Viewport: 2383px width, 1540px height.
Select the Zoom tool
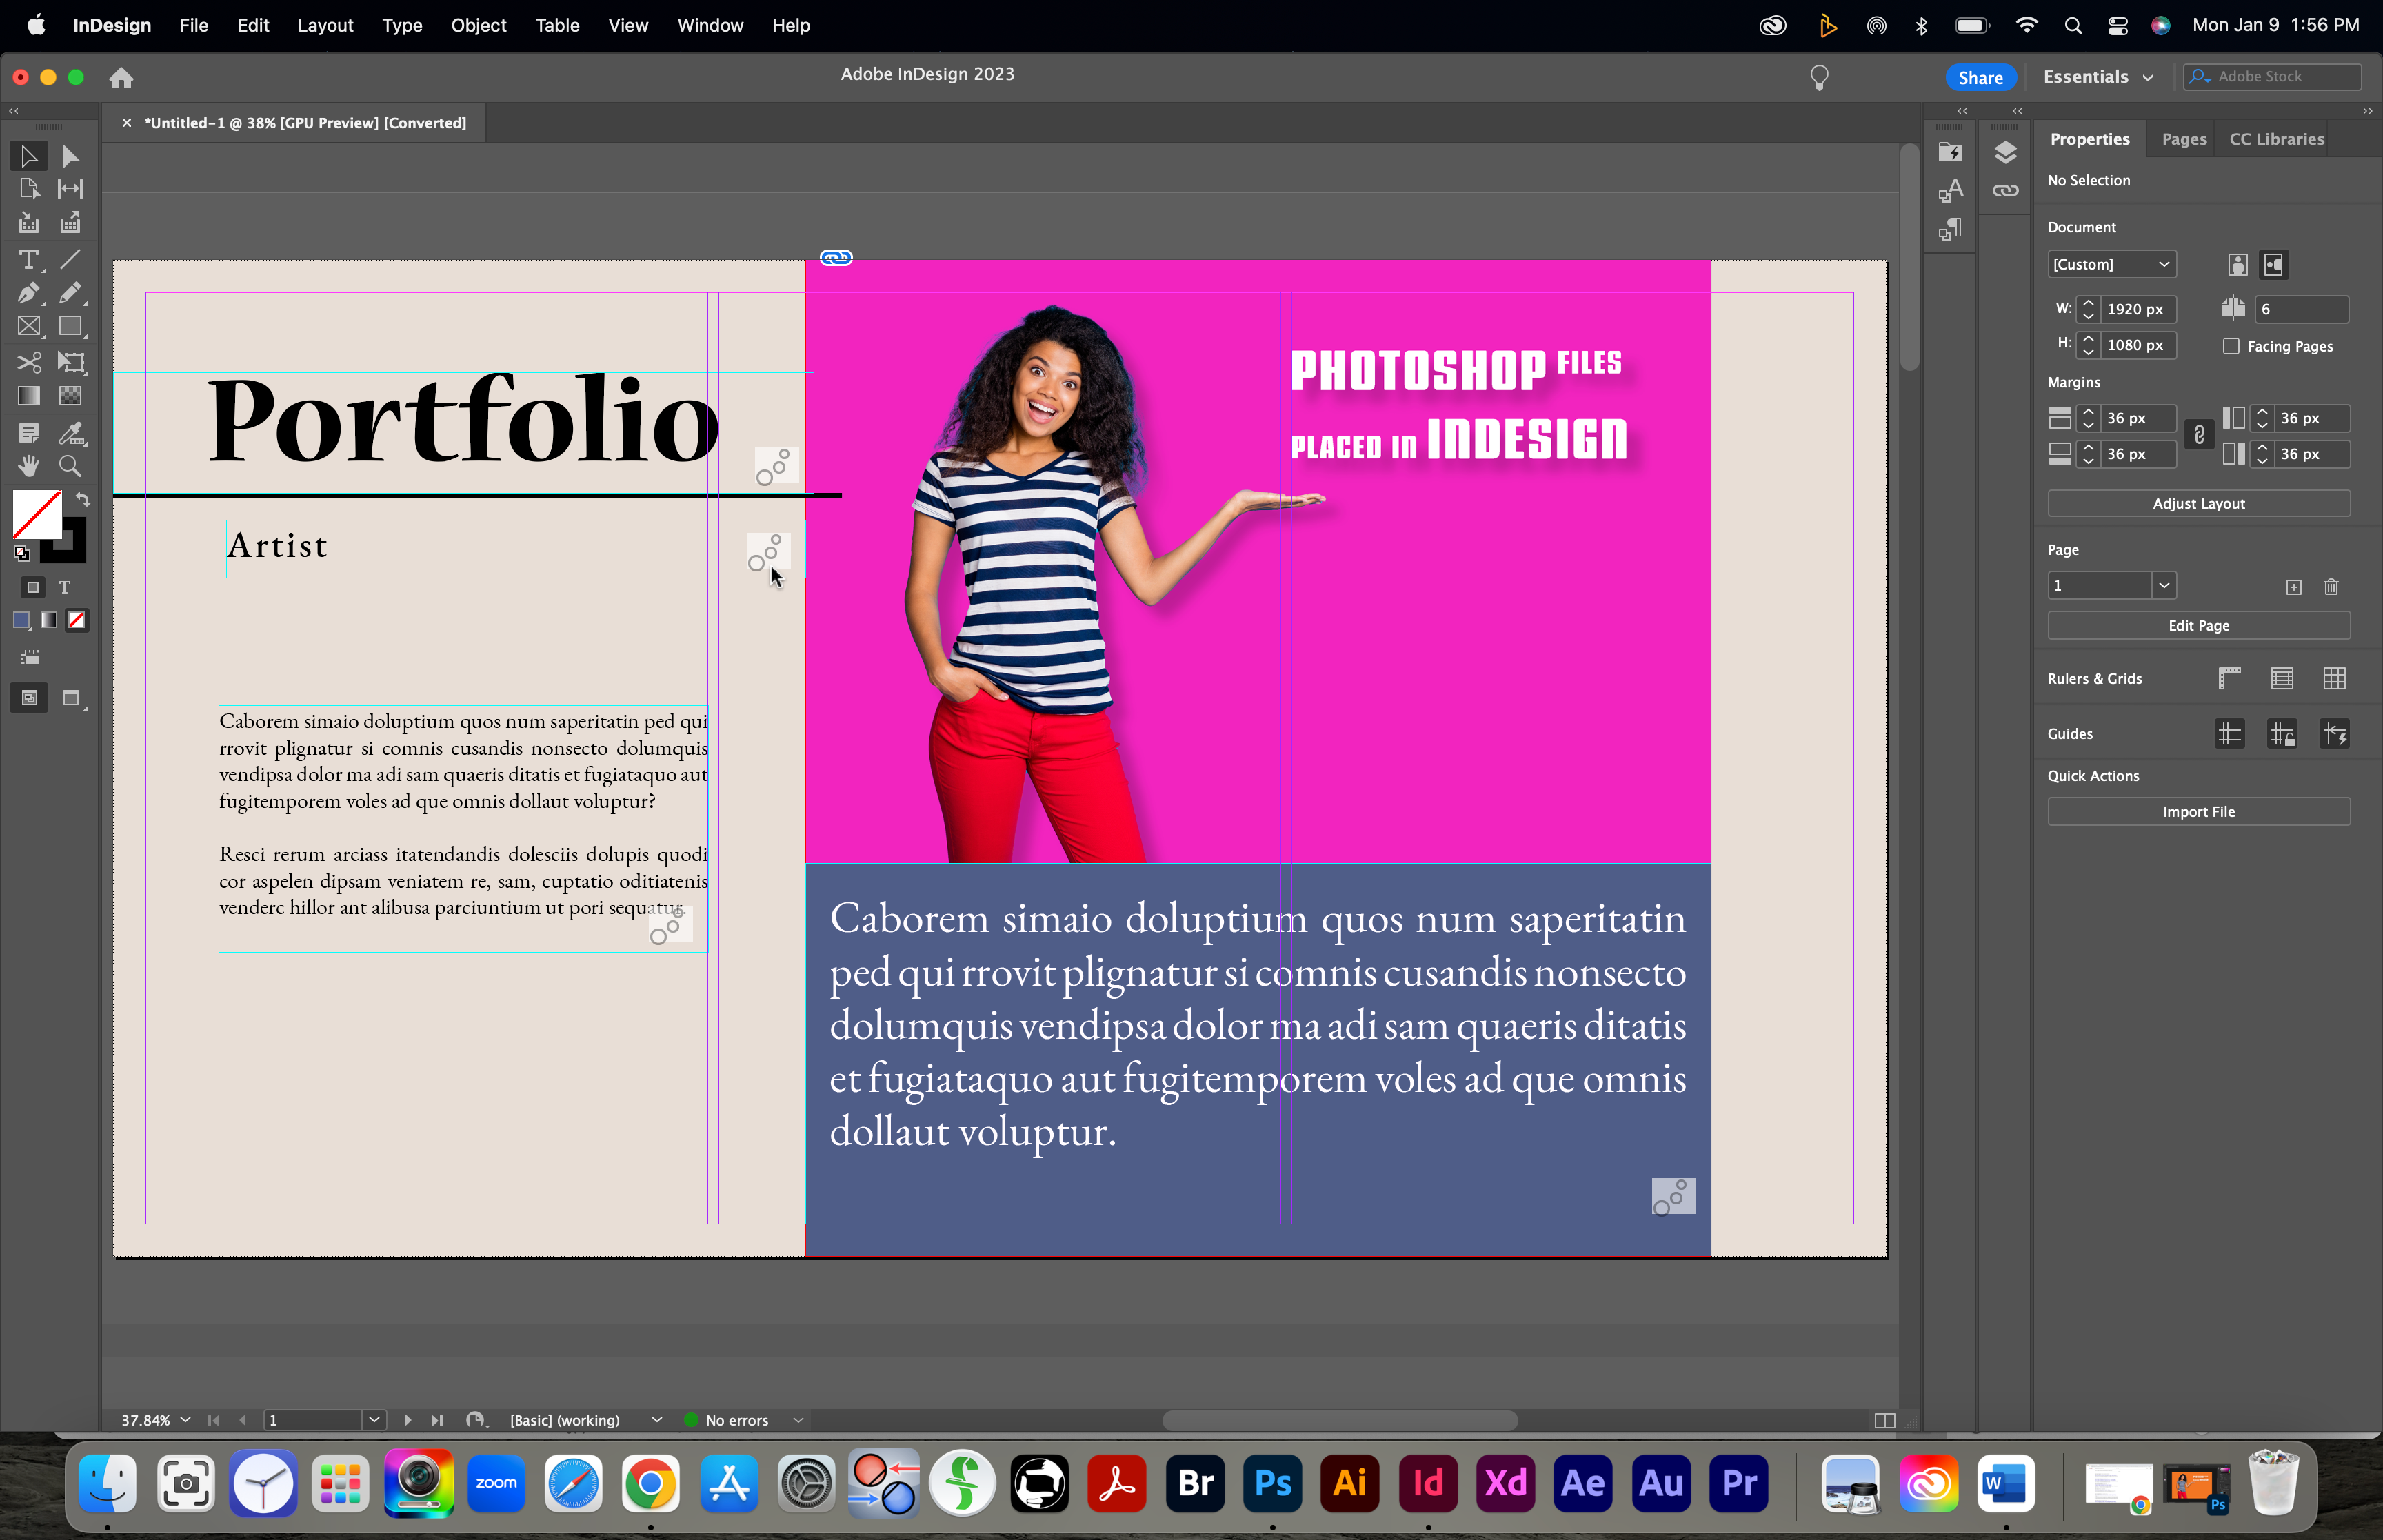pos(70,466)
